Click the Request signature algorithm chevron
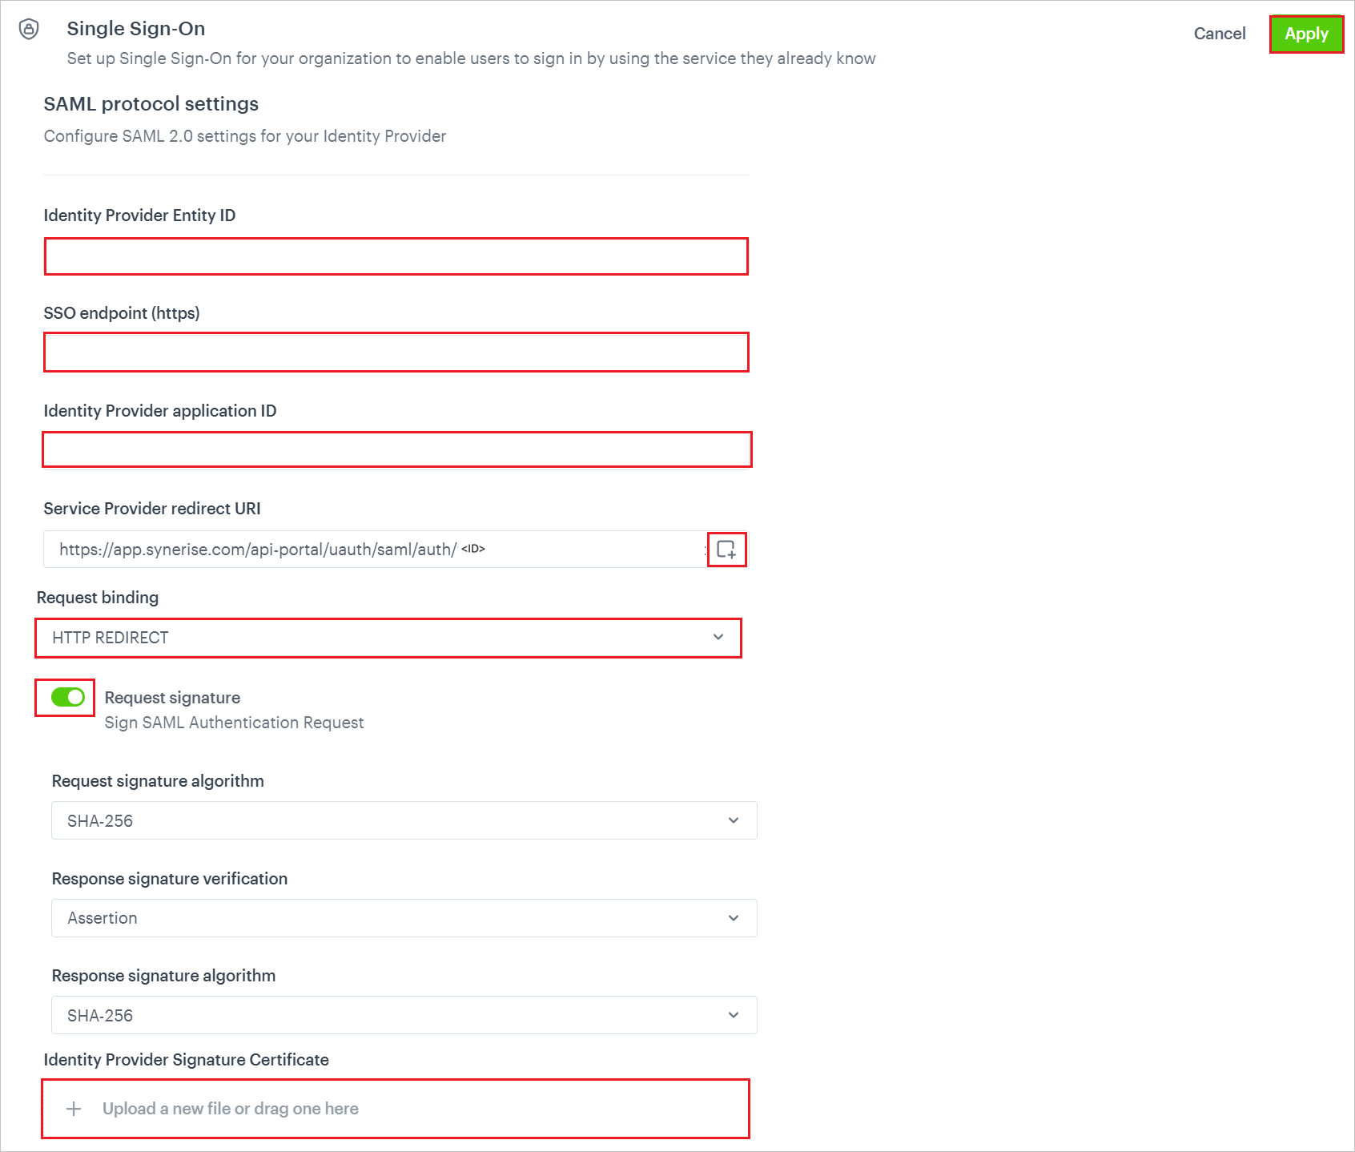The width and height of the screenshot is (1355, 1152). click(x=733, y=820)
